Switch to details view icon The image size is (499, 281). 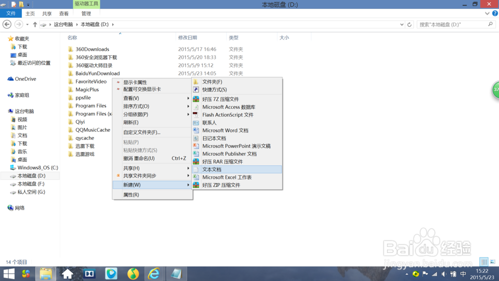point(484,262)
